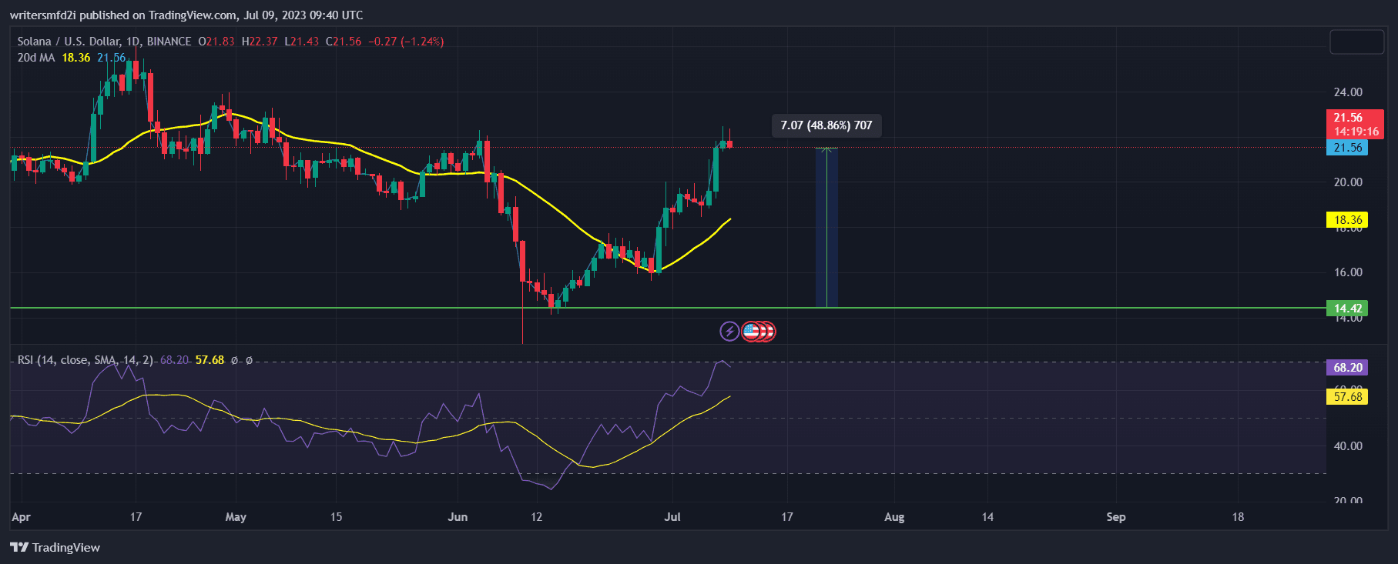Image resolution: width=1398 pixels, height=564 pixels.
Task: Click the TradingView logo at bottom left
Action: pos(55,547)
